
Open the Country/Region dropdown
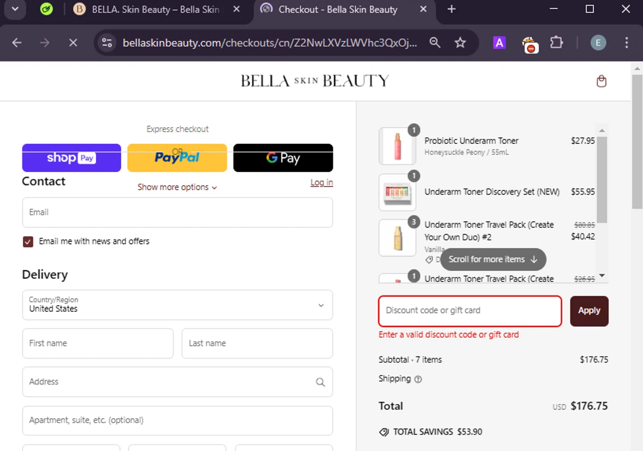[177, 305]
